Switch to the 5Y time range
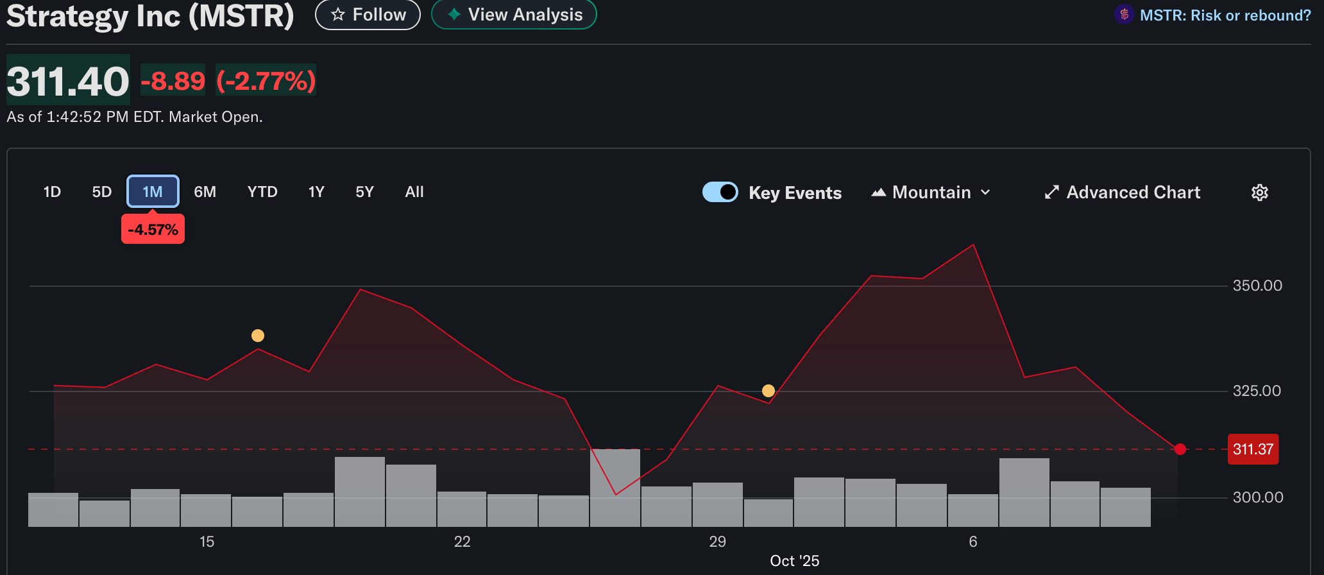 (x=364, y=192)
